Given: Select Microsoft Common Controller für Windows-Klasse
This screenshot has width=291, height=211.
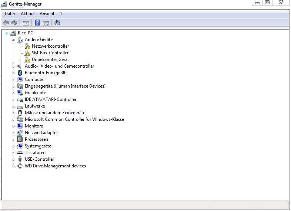Looking at the screenshot, I should tap(74, 119).
